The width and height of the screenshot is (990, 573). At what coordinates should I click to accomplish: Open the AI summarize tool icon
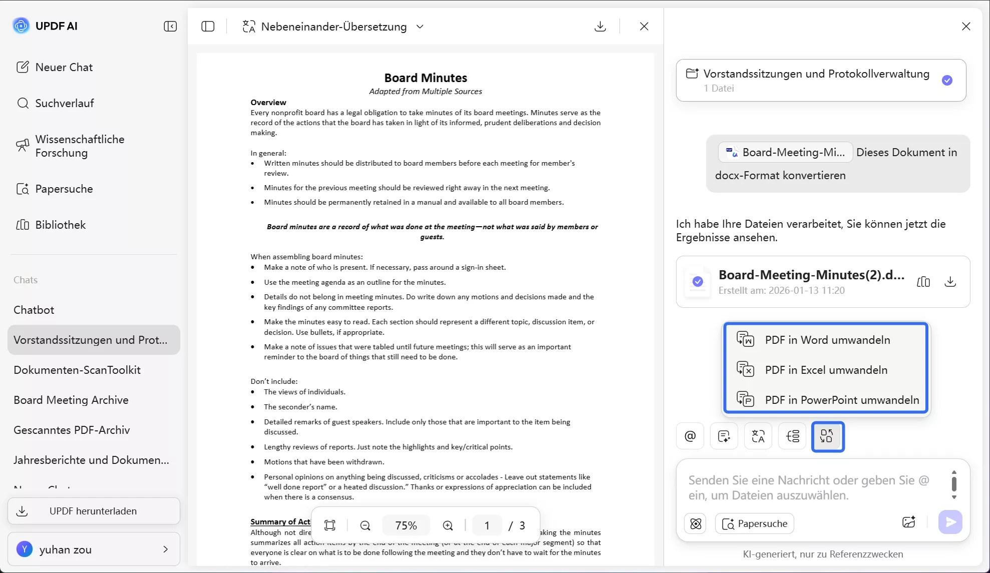coord(724,436)
